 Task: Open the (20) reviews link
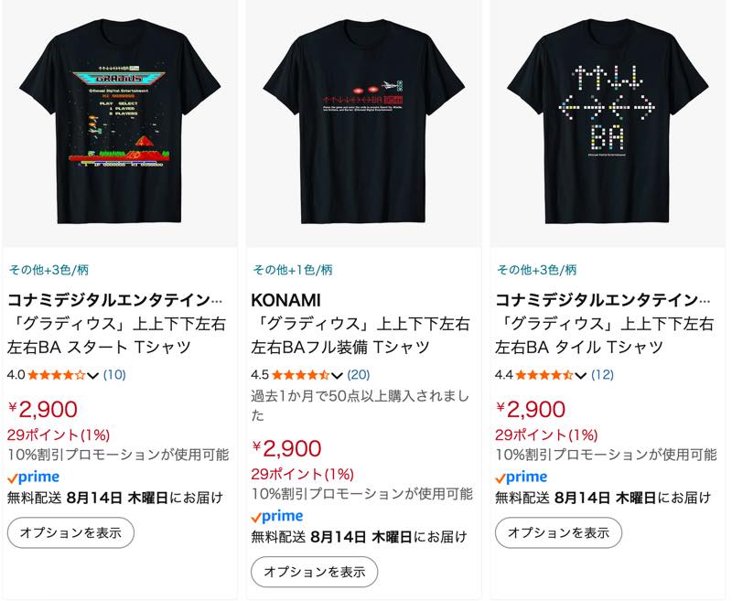click(x=359, y=375)
